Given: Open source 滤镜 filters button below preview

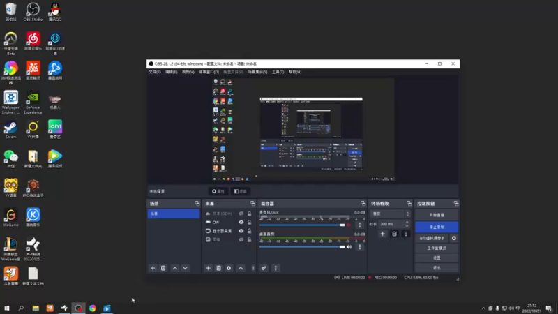Looking at the screenshot, I should click(241, 191).
